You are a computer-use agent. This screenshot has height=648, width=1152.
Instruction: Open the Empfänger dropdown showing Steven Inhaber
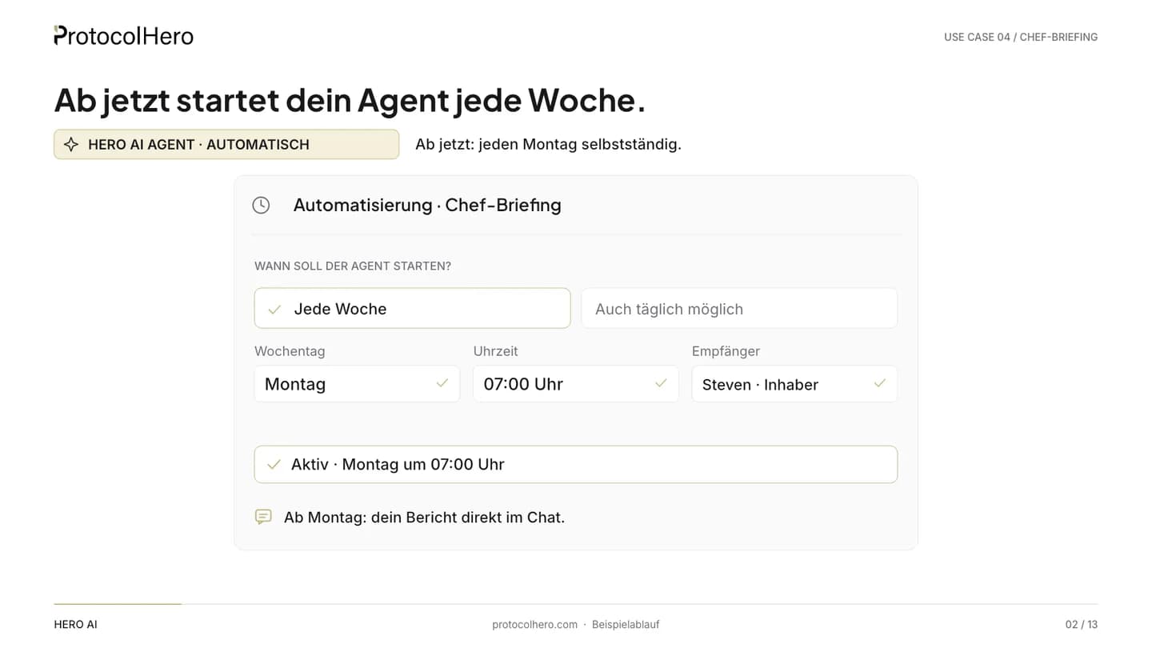pyautogui.click(x=794, y=384)
